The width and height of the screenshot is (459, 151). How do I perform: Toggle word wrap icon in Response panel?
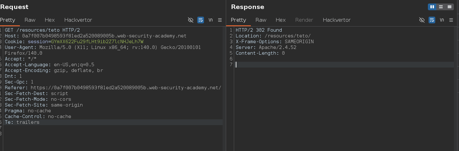point(432,20)
